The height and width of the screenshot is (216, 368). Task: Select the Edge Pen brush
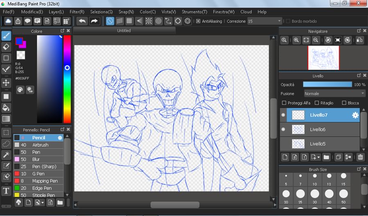click(38, 188)
